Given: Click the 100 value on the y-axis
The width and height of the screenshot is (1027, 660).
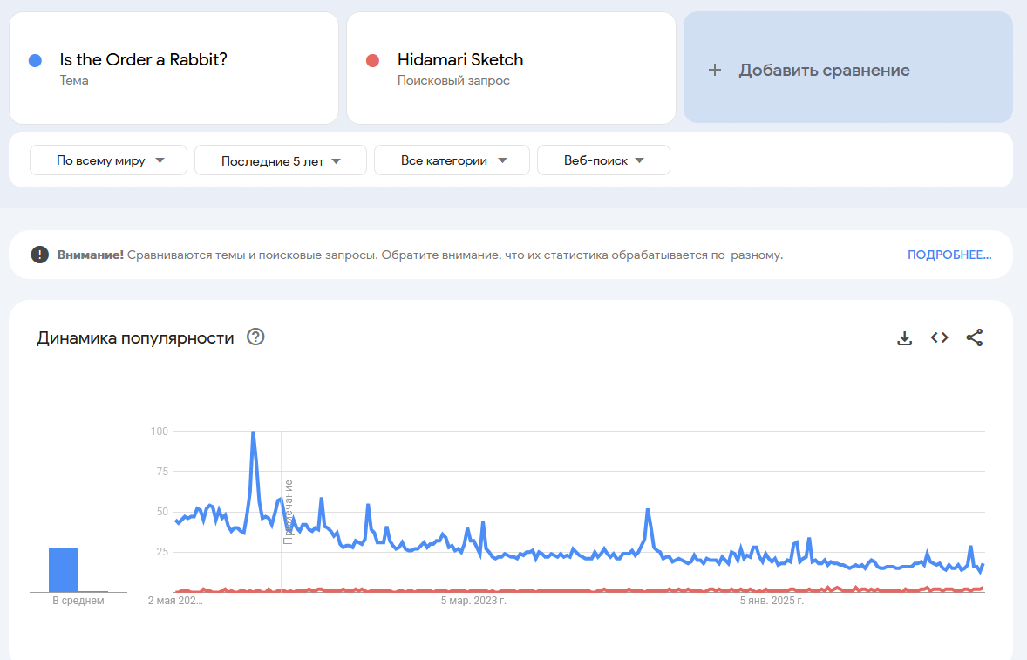Looking at the screenshot, I should point(160,431).
